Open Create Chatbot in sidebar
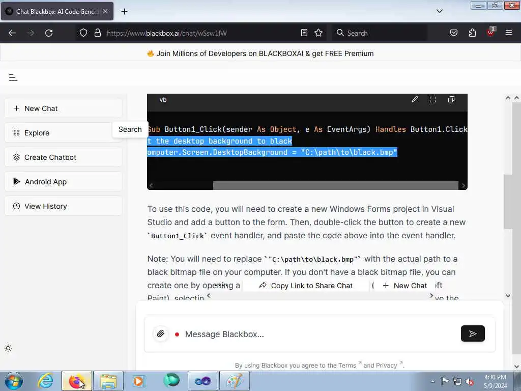 64,157
